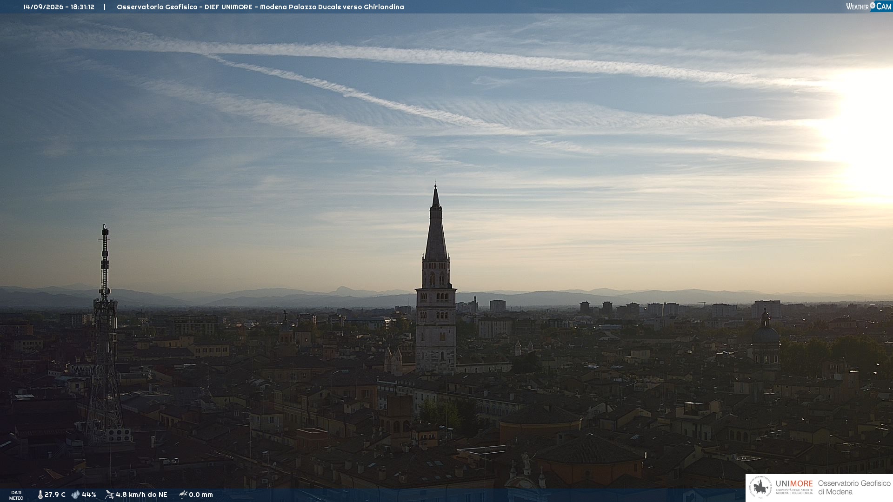This screenshot has height=502, width=893.
Task: Select the DATI METEO label
Action: (x=16, y=495)
